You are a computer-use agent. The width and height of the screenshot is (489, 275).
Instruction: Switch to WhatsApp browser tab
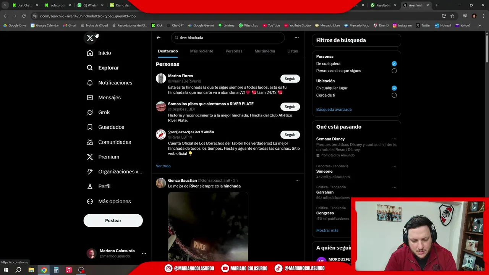[90, 5]
